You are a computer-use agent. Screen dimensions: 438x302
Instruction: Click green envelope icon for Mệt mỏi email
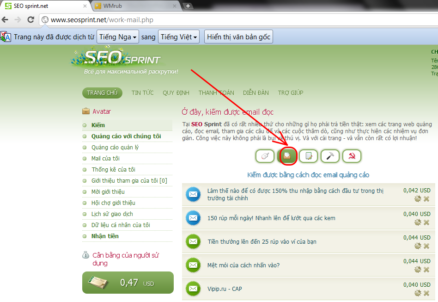pos(193,265)
